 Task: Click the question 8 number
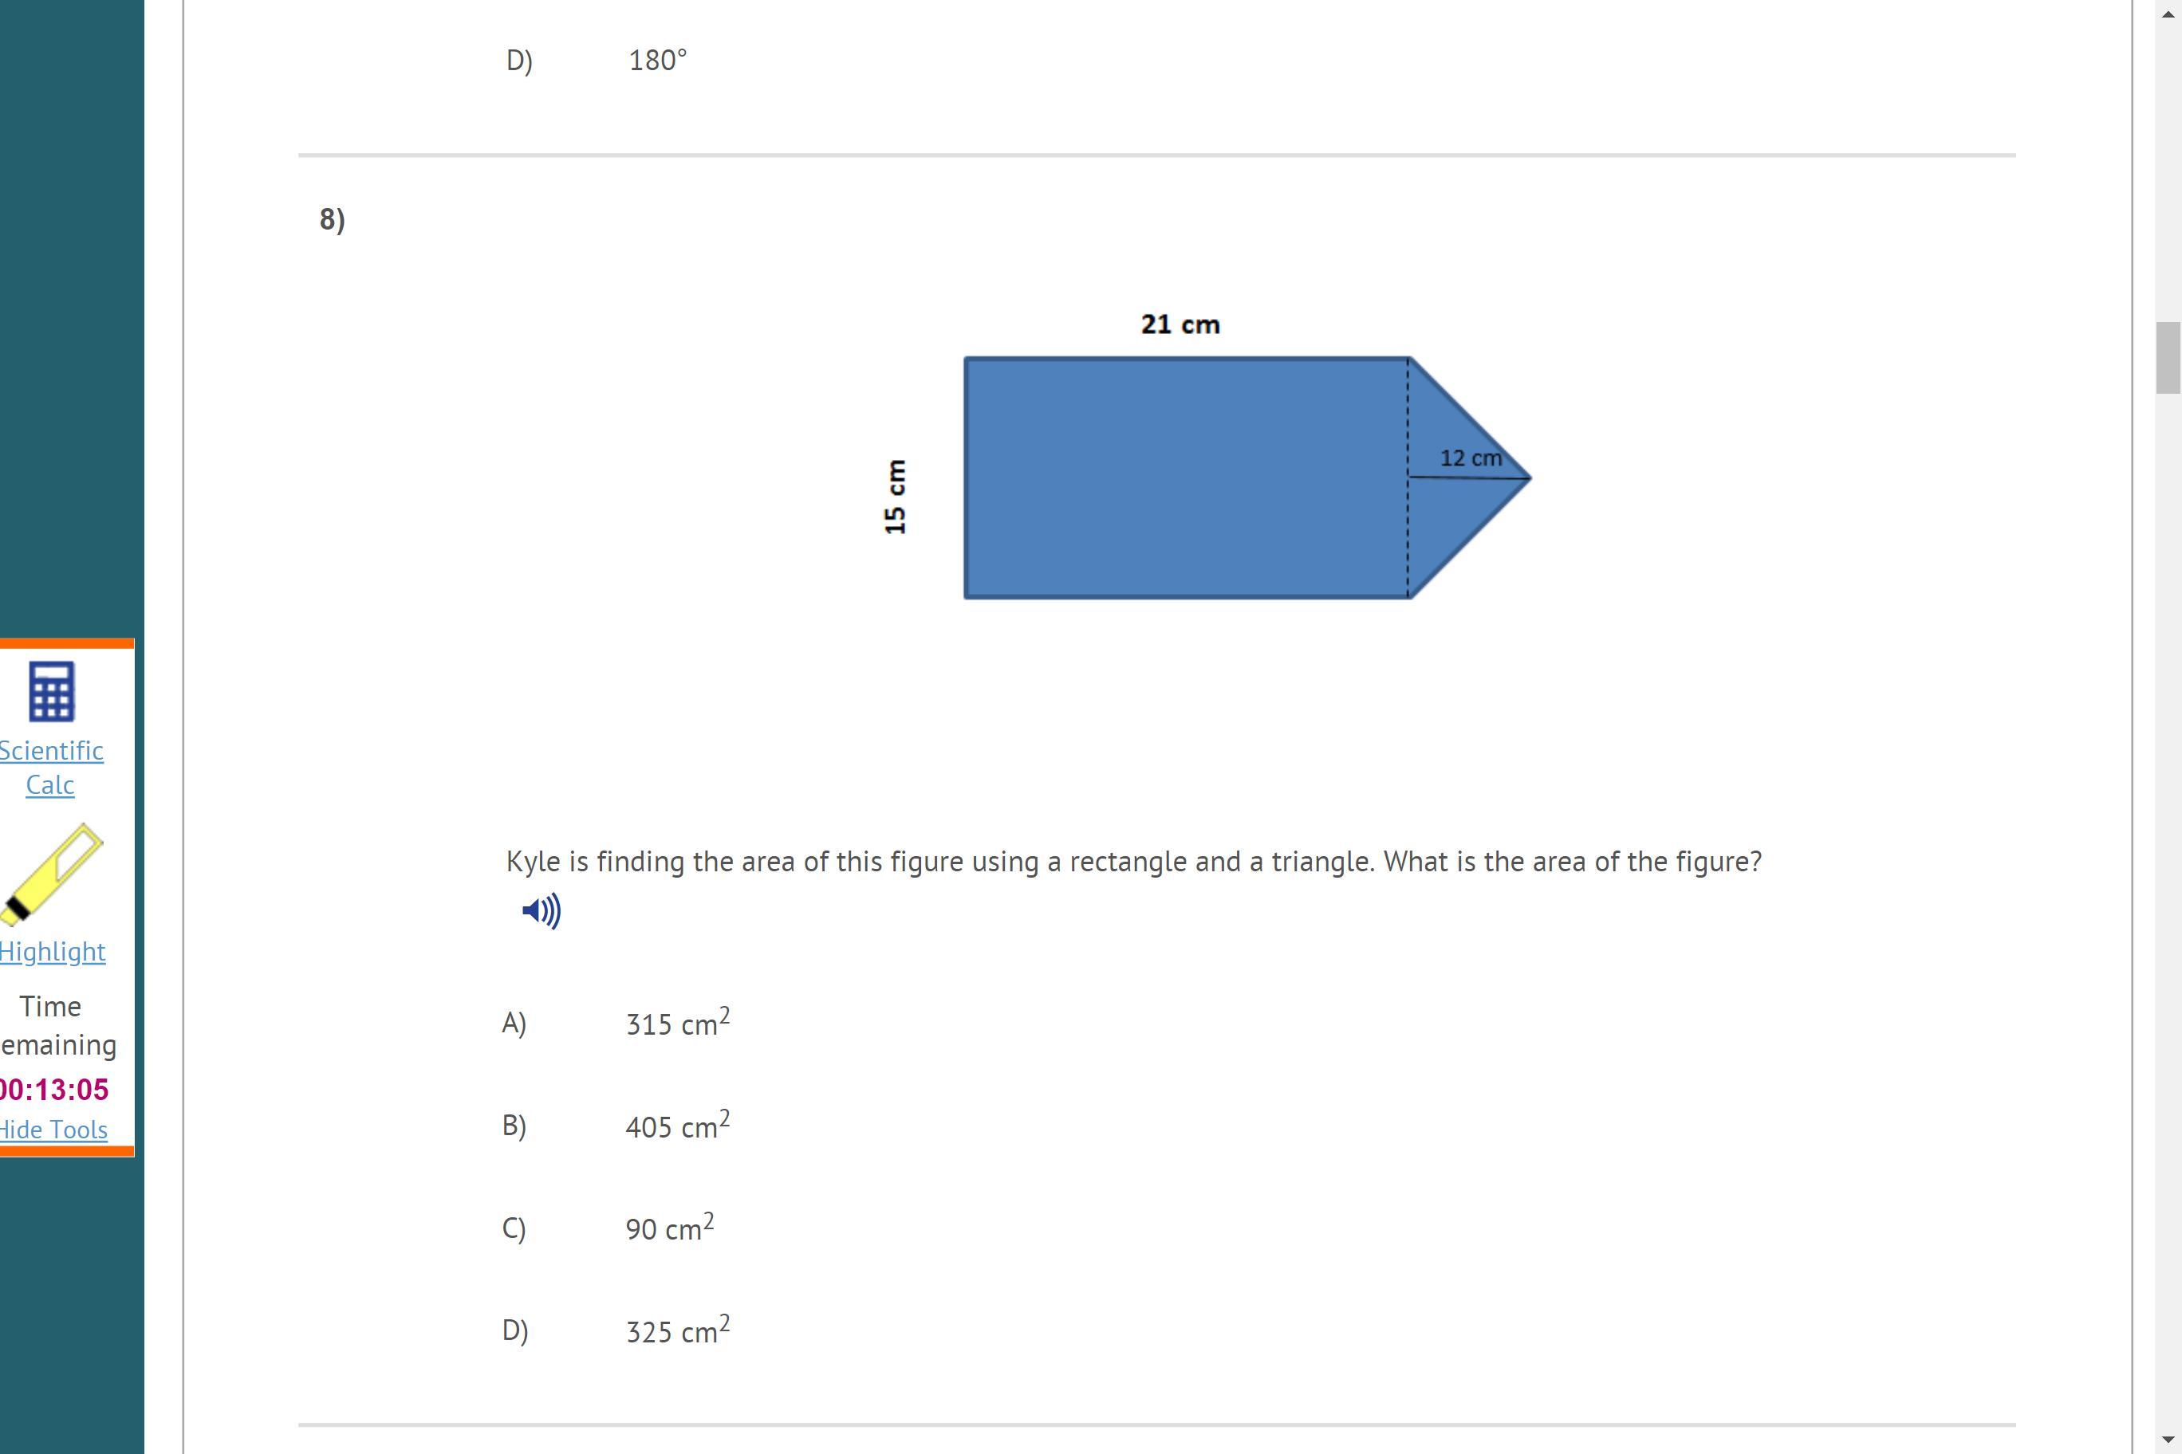pyautogui.click(x=332, y=220)
